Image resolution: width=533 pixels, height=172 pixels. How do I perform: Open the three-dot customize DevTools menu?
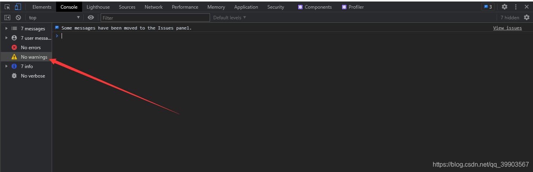click(x=516, y=7)
